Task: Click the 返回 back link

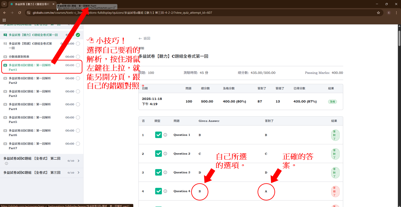Action: [144, 39]
